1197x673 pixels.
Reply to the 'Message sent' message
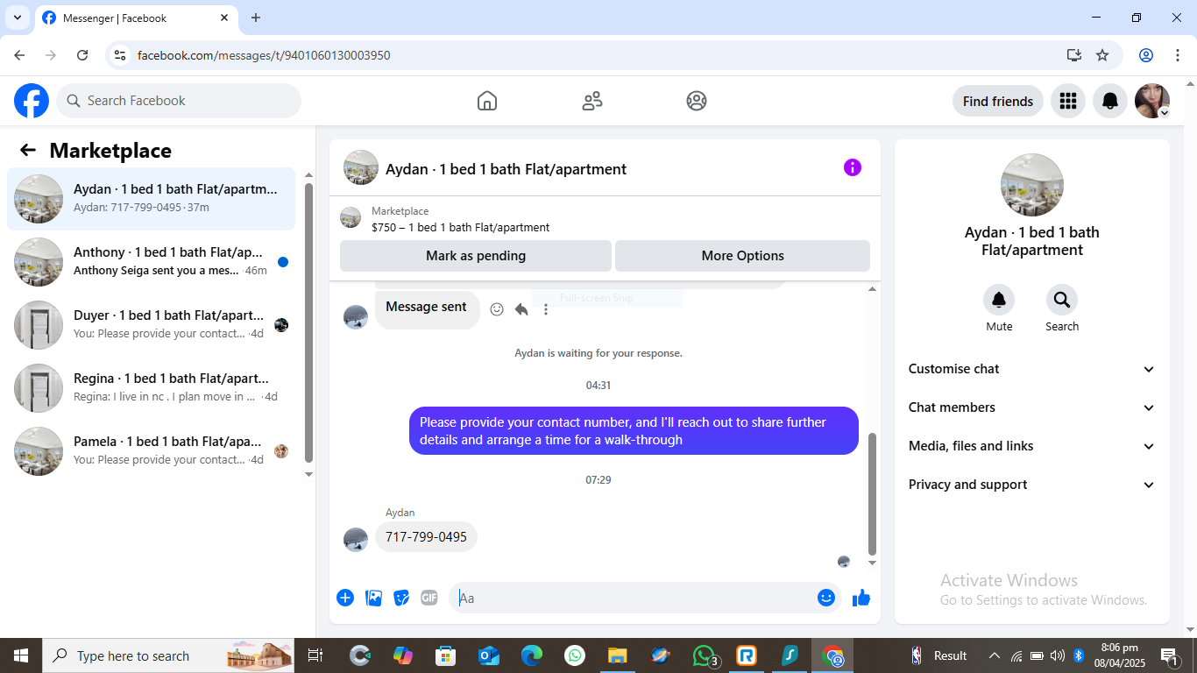point(521,309)
